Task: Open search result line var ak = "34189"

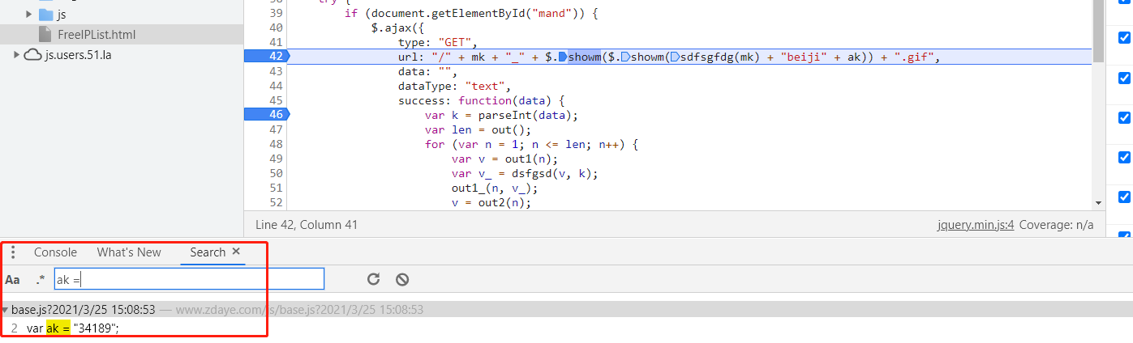Action: tap(73, 328)
